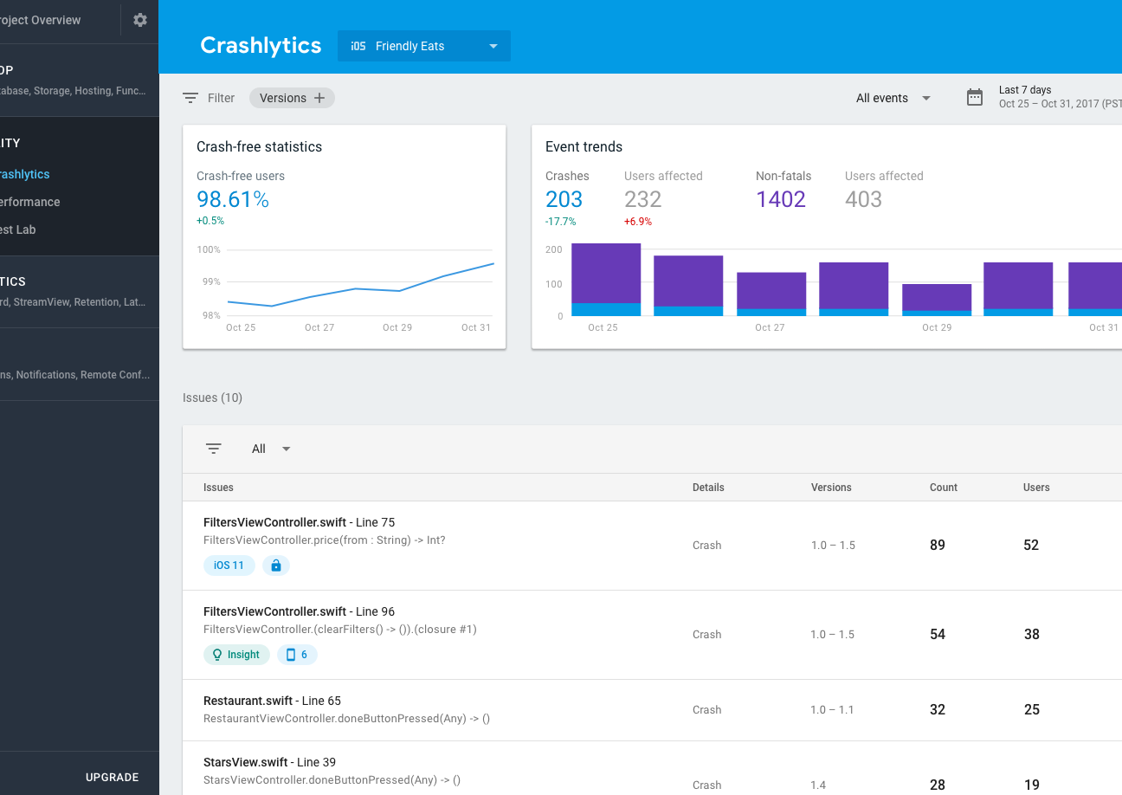Image resolution: width=1122 pixels, height=795 pixels.
Task: Open project settings gear icon
Action: [140, 20]
